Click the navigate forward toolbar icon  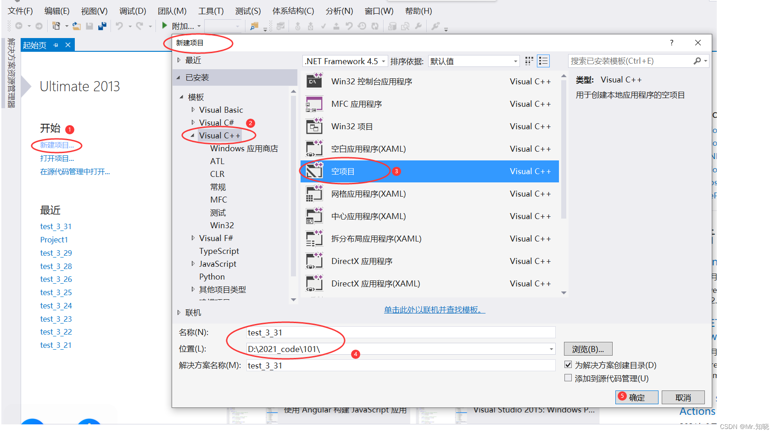(x=39, y=26)
